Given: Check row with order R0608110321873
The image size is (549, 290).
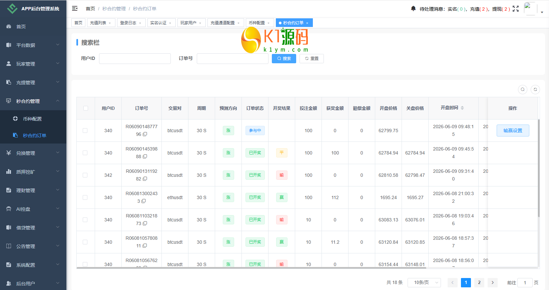Looking at the screenshot, I should [85, 220].
